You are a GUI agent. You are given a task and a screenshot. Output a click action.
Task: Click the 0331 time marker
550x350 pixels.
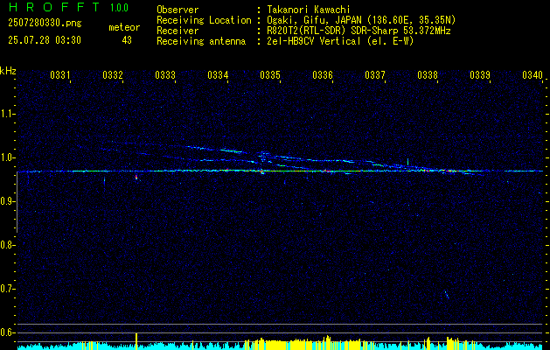(60, 74)
